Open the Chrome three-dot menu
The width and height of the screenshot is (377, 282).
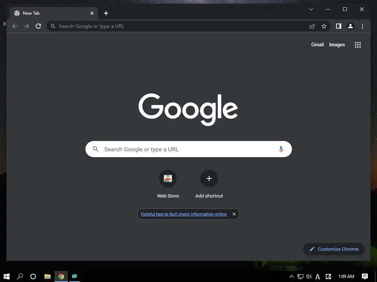point(362,26)
